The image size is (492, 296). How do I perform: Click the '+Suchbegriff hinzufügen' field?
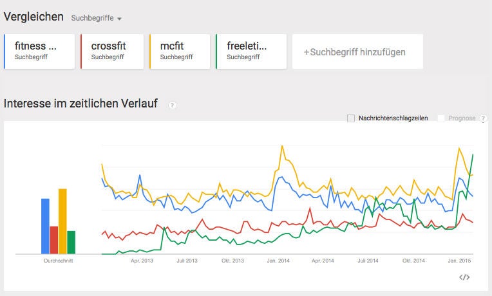tap(357, 51)
